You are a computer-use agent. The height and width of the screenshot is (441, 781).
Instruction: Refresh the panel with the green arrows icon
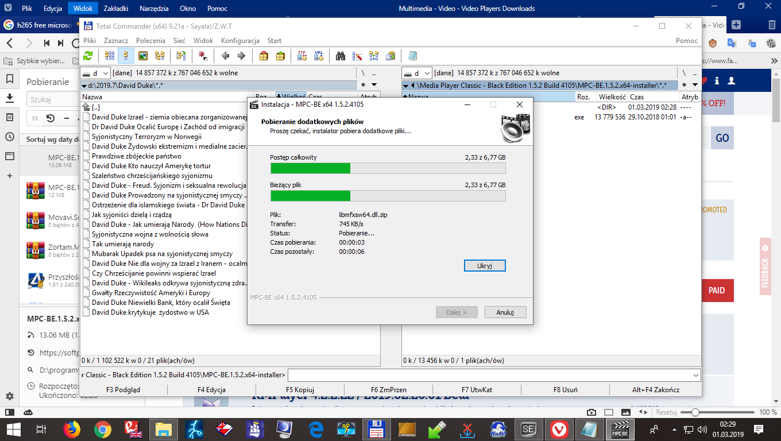88,56
